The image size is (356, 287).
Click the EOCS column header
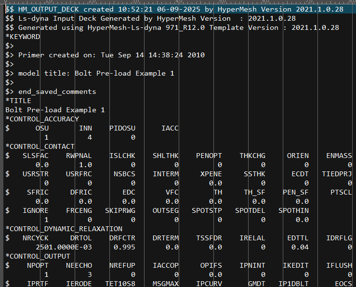coord(343,284)
